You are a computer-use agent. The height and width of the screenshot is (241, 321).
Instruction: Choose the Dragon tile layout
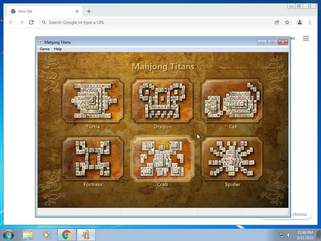pos(162,101)
